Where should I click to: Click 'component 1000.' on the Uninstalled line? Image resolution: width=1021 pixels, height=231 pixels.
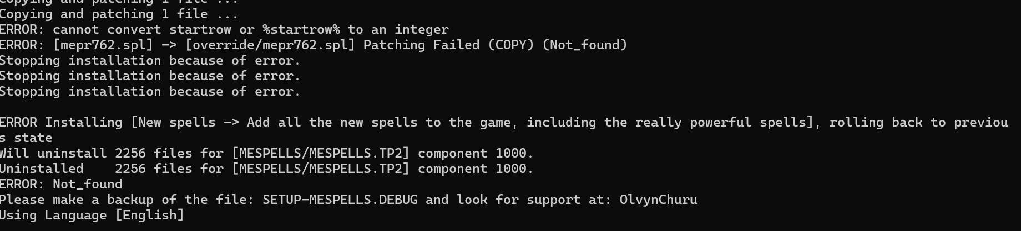pos(476,169)
